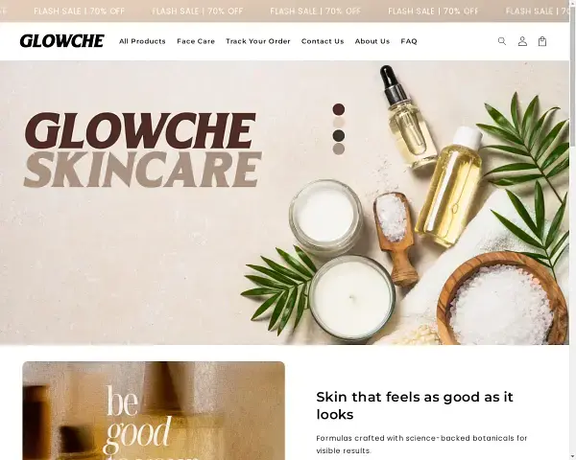This screenshot has width=576, height=460.
Task: Open the Contact Us page
Action: point(323,41)
